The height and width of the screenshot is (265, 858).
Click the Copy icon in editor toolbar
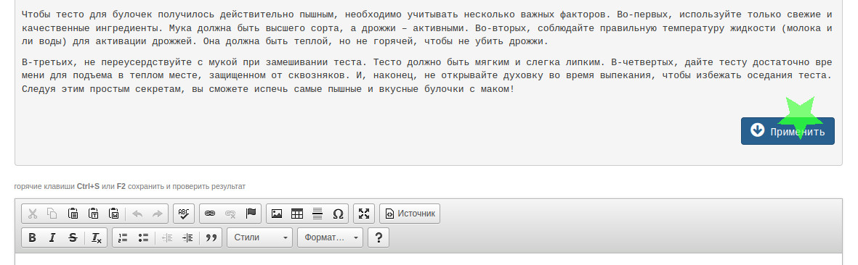pyautogui.click(x=52, y=214)
